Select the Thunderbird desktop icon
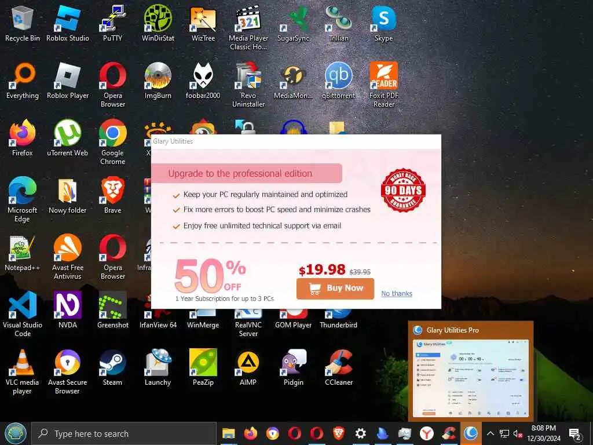 tap(338, 320)
